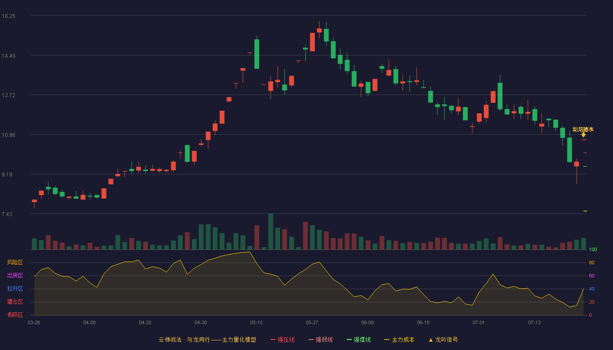
Task: Click the red 强压线 legend dash icon
Action: click(x=273, y=340)
